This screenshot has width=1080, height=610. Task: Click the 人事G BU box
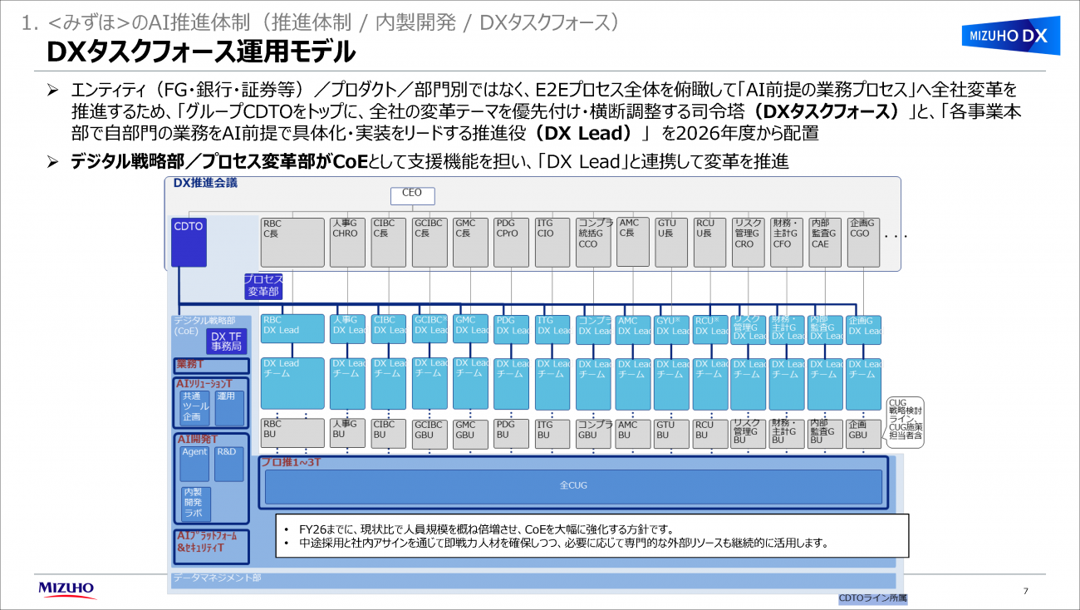coord(347,433)
